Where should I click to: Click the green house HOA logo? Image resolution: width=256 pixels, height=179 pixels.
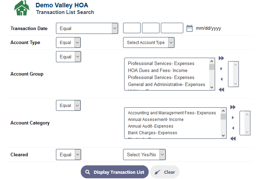coord(22,8)
